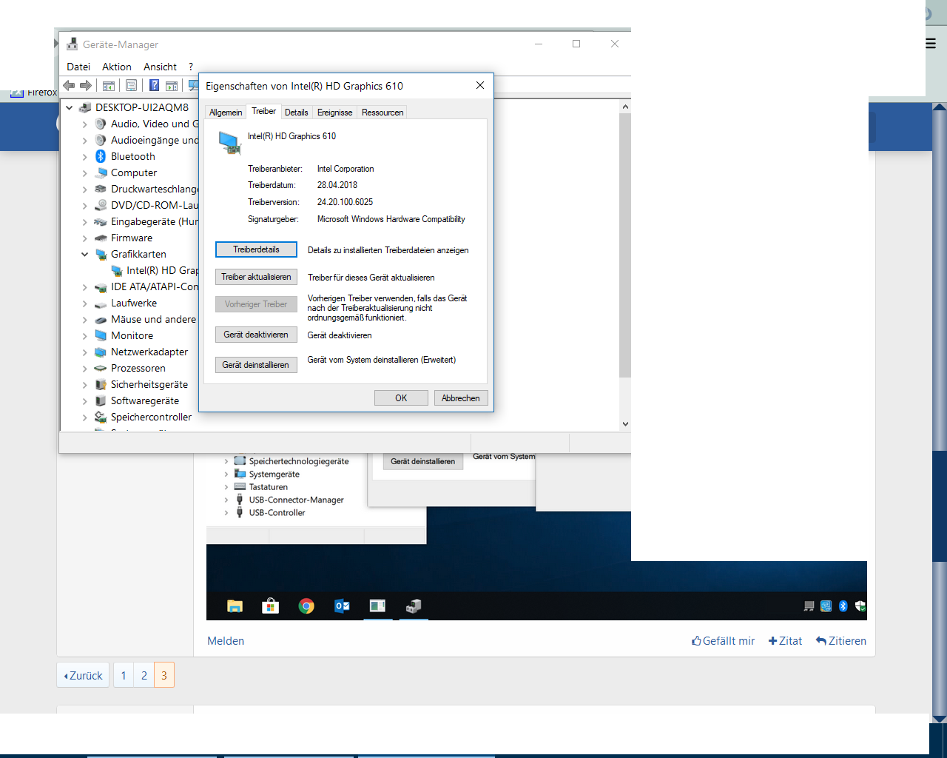
Task: Expand the Tastaturen node in background screenshot
Action: click(x=226, y=487)
